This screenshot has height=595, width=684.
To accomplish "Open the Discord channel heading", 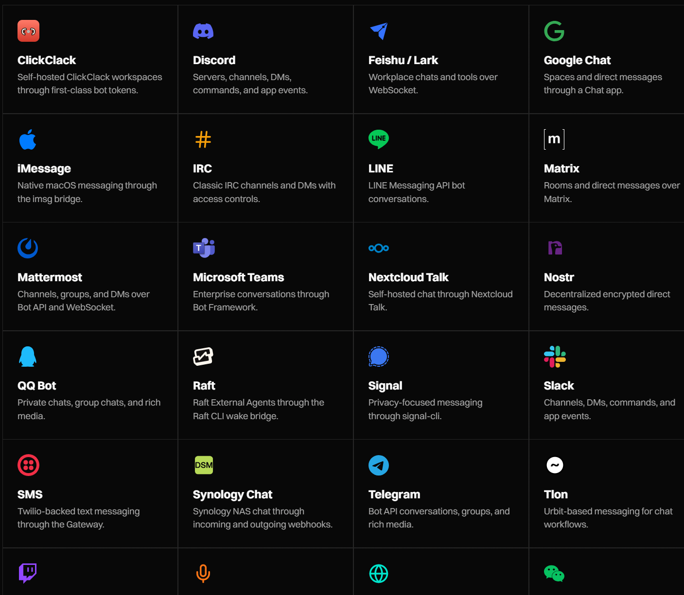I will point(214,60).
